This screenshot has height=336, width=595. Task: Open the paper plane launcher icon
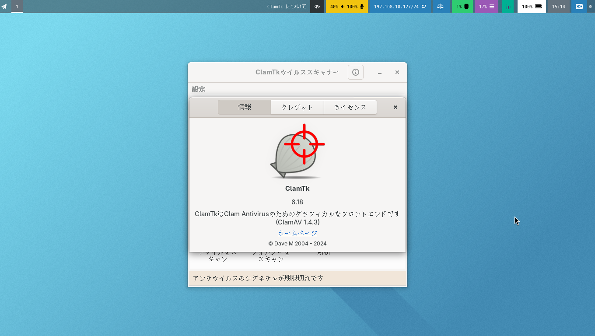click(4, 7)
